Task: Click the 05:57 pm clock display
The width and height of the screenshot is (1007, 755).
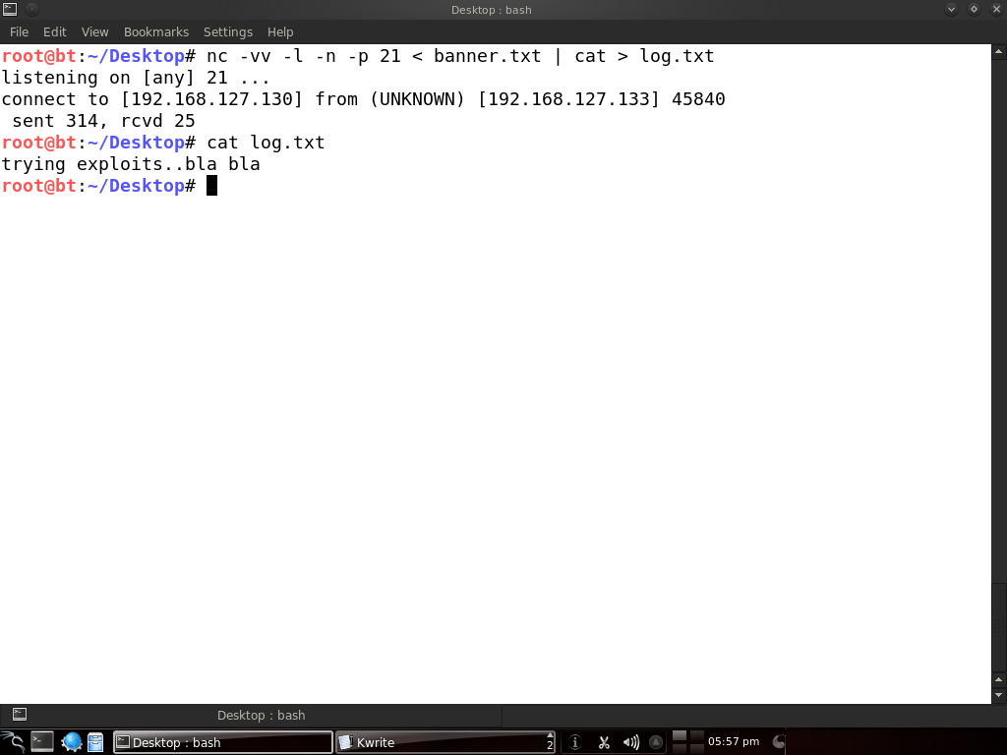Action: [732, 742]
